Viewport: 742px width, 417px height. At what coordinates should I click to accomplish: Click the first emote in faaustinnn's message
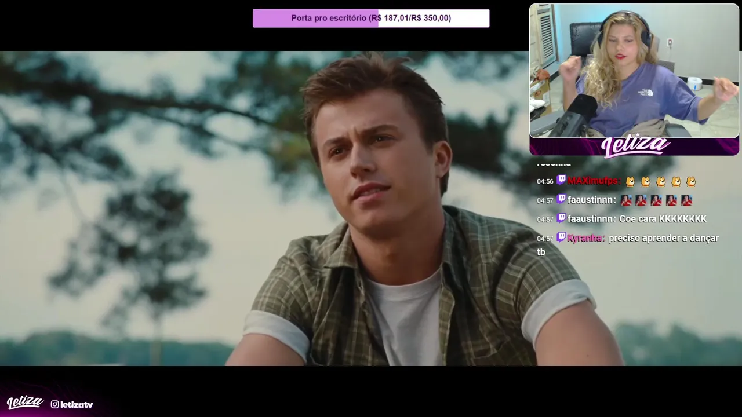pos(626,200)
